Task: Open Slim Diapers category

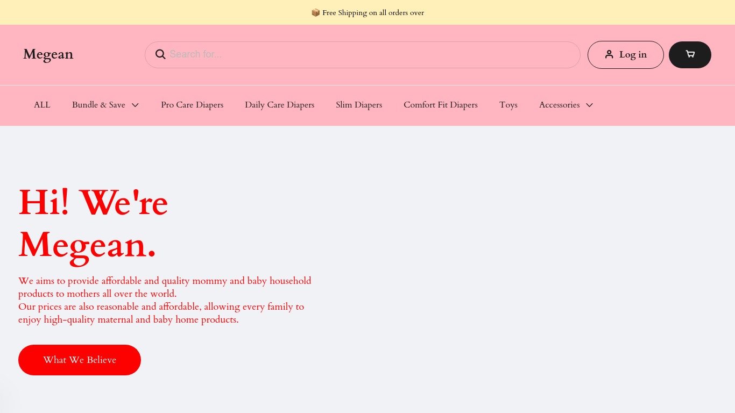Action: [359, 105]
